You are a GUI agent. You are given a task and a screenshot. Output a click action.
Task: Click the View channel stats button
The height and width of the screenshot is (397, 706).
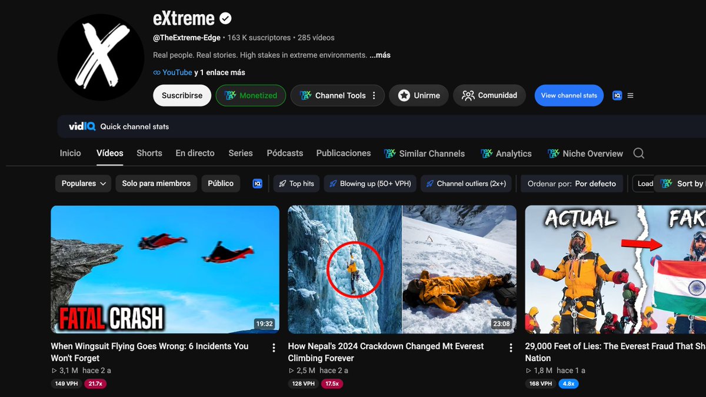(x=569, y=95)
